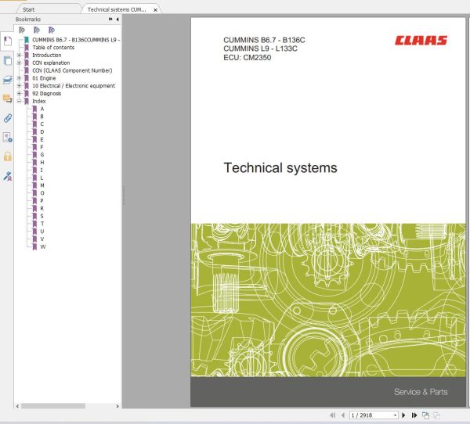Open the 92 Diagnosis bookmark

pyautogui.click(x=47, y=93)
